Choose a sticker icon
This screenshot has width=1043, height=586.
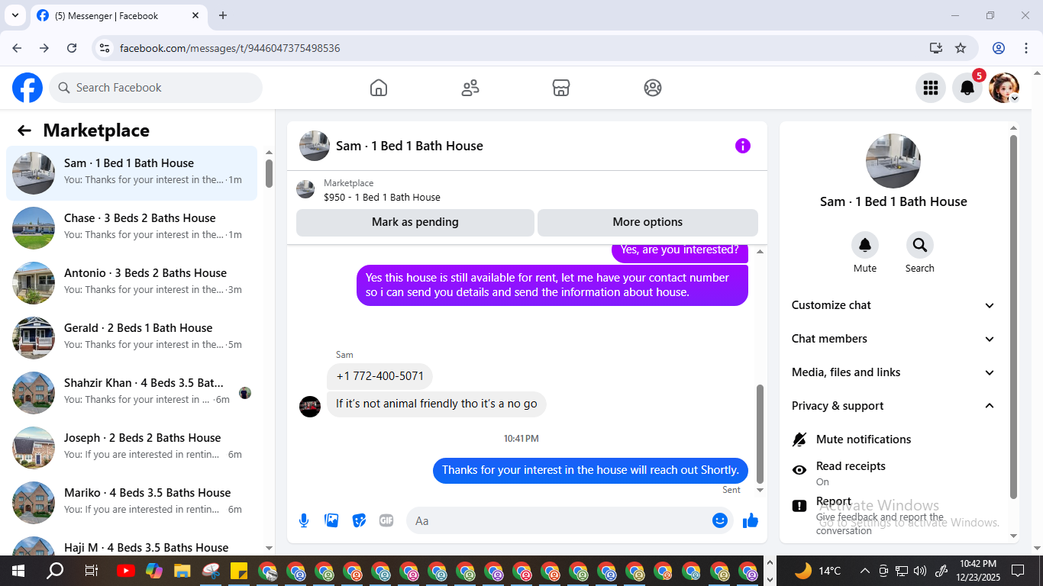359,520
